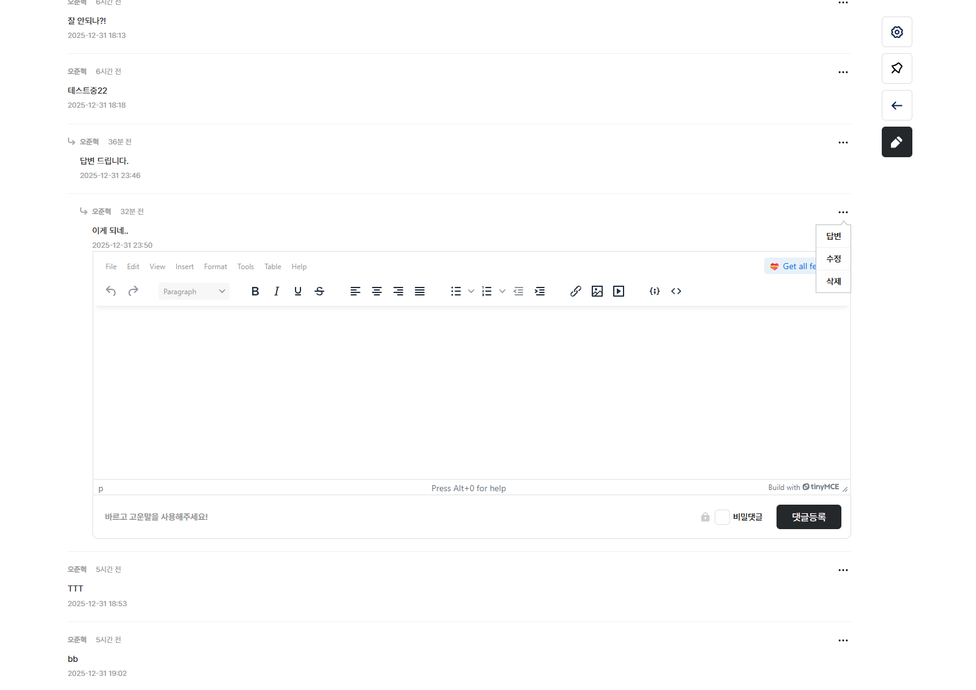The width and height of the screenshot is (976, 690).
Task: Click the insert media icon
Action: point(619,291)
